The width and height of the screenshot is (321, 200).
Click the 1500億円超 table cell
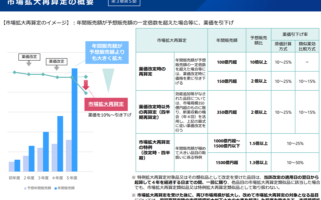[x=227, y=162]
